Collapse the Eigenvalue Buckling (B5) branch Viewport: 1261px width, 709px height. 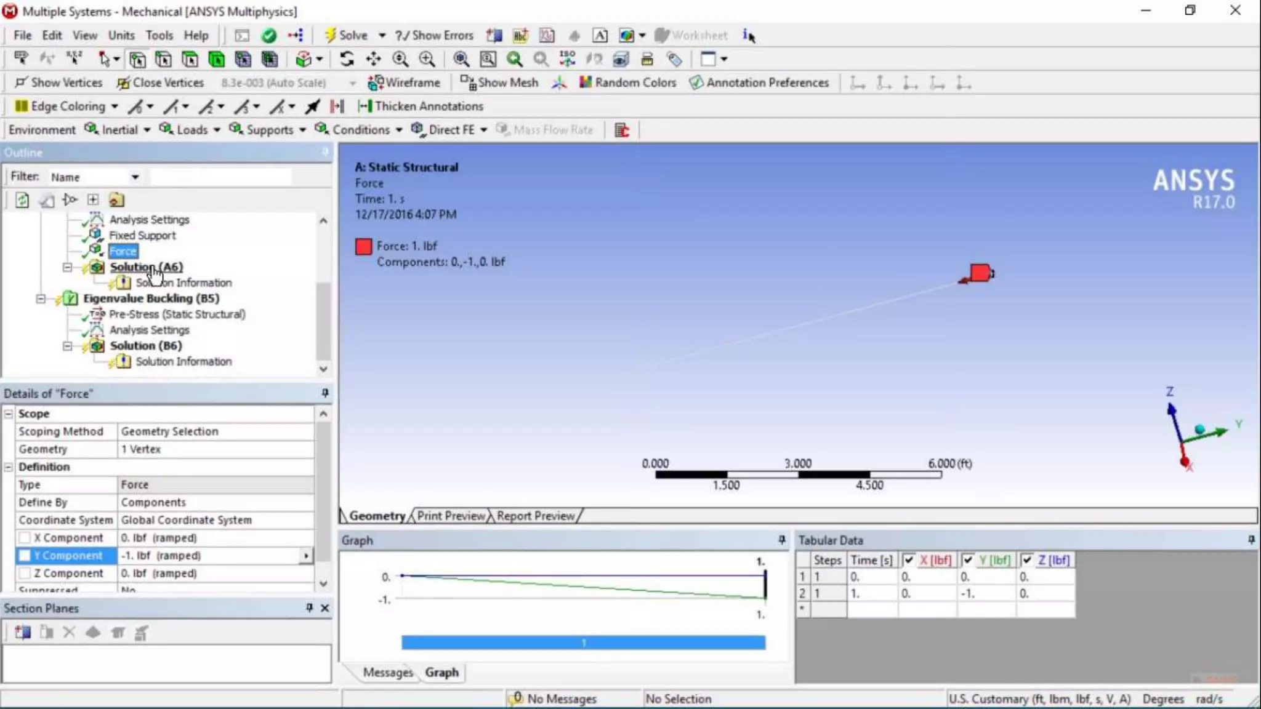tap(41, 298)
